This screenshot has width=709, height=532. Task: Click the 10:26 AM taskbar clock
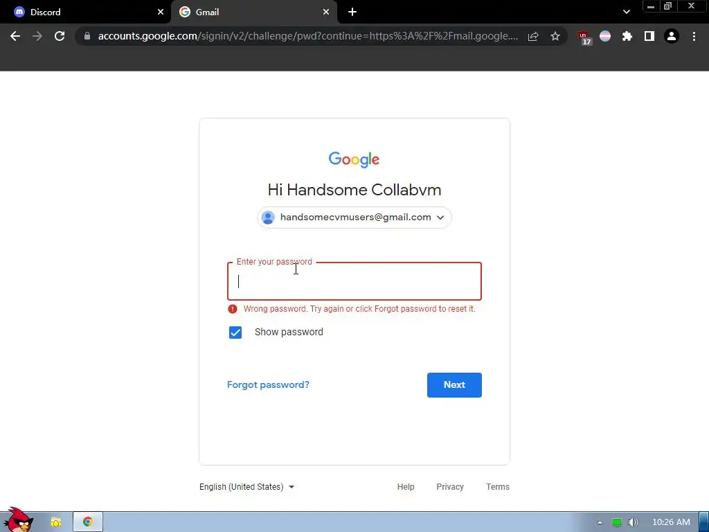[x=671, y=522]
